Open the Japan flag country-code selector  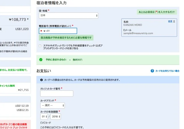[43, 31]
